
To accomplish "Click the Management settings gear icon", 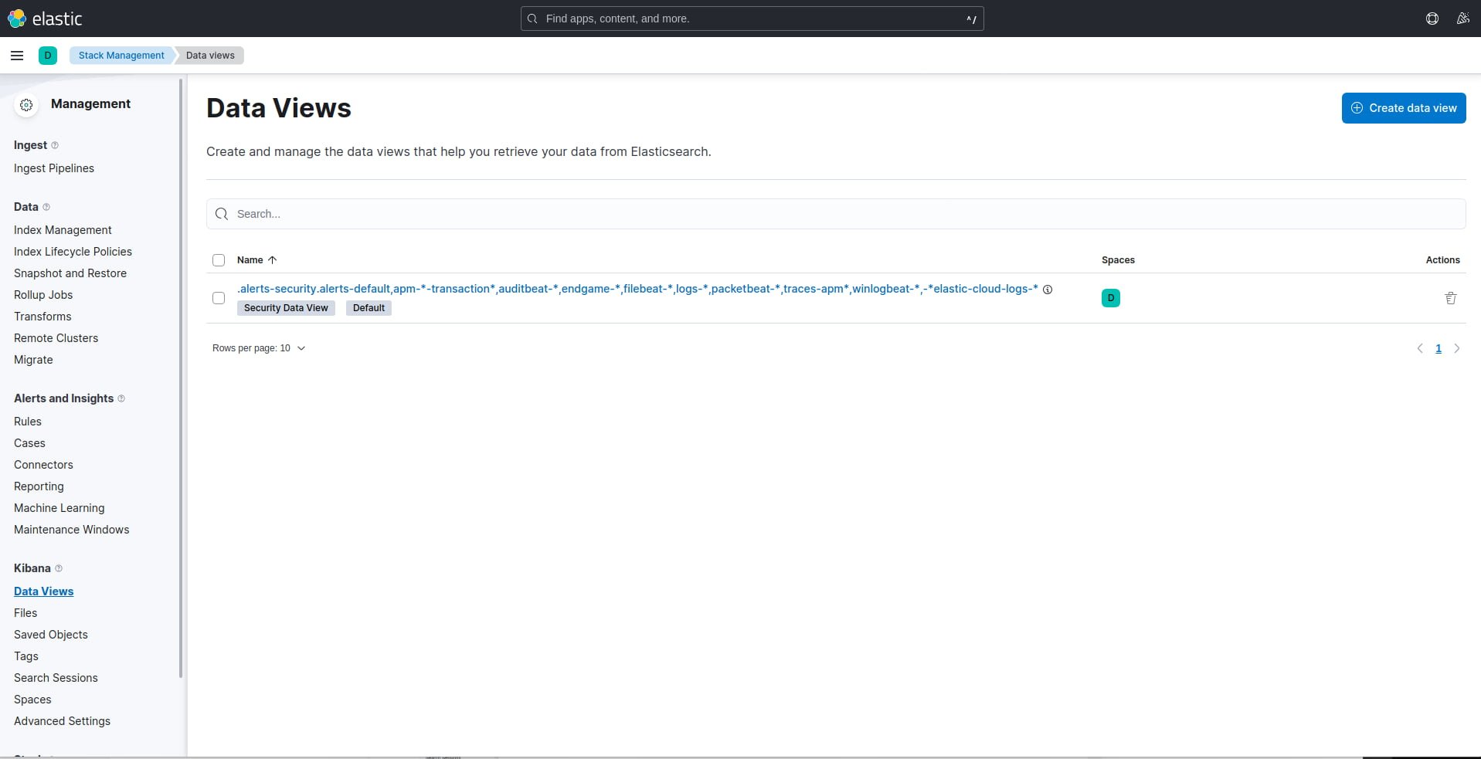I will [x=26, y=105].
